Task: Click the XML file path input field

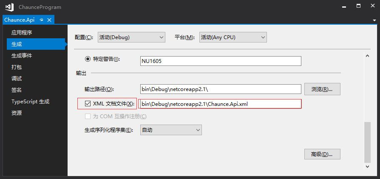Action: click(x=220, y=104)
